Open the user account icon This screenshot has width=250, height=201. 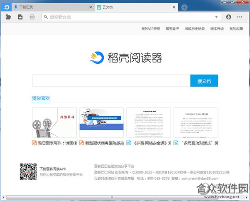click(x=228, y=17)
